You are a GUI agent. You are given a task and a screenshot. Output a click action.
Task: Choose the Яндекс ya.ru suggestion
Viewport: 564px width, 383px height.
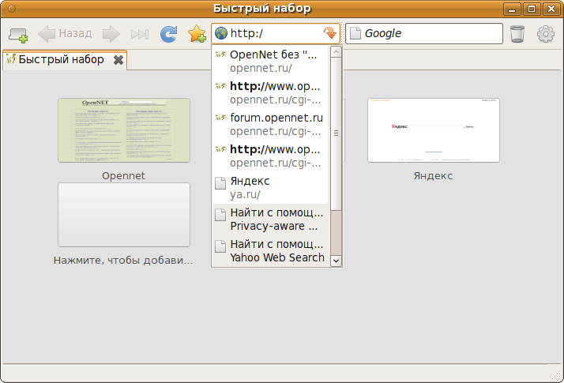[270, 188]
